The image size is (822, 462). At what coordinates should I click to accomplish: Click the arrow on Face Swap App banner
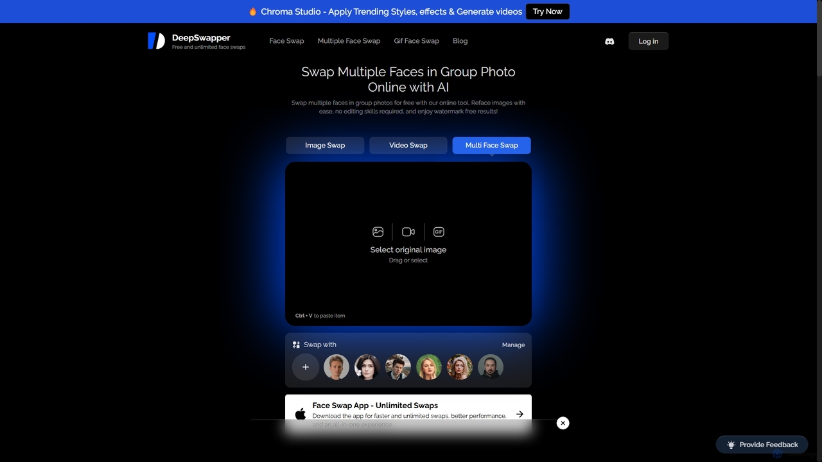click(520, 414)
